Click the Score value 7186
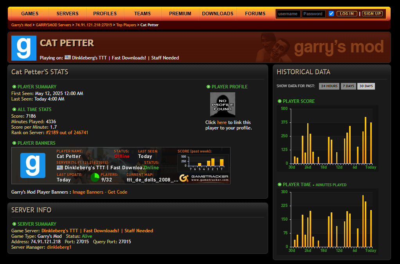The width and height of the screenshot is (400, 264). [31, 116]
